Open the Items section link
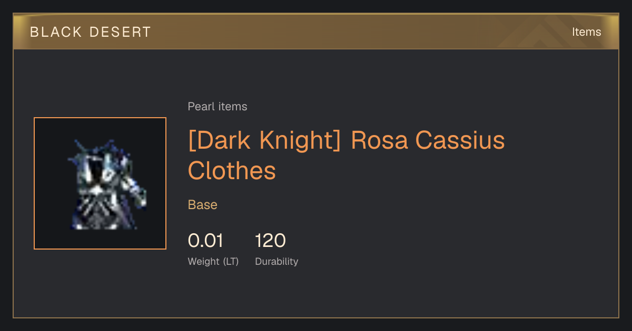This screenshot has width=632, height=331. click(586, 32)
